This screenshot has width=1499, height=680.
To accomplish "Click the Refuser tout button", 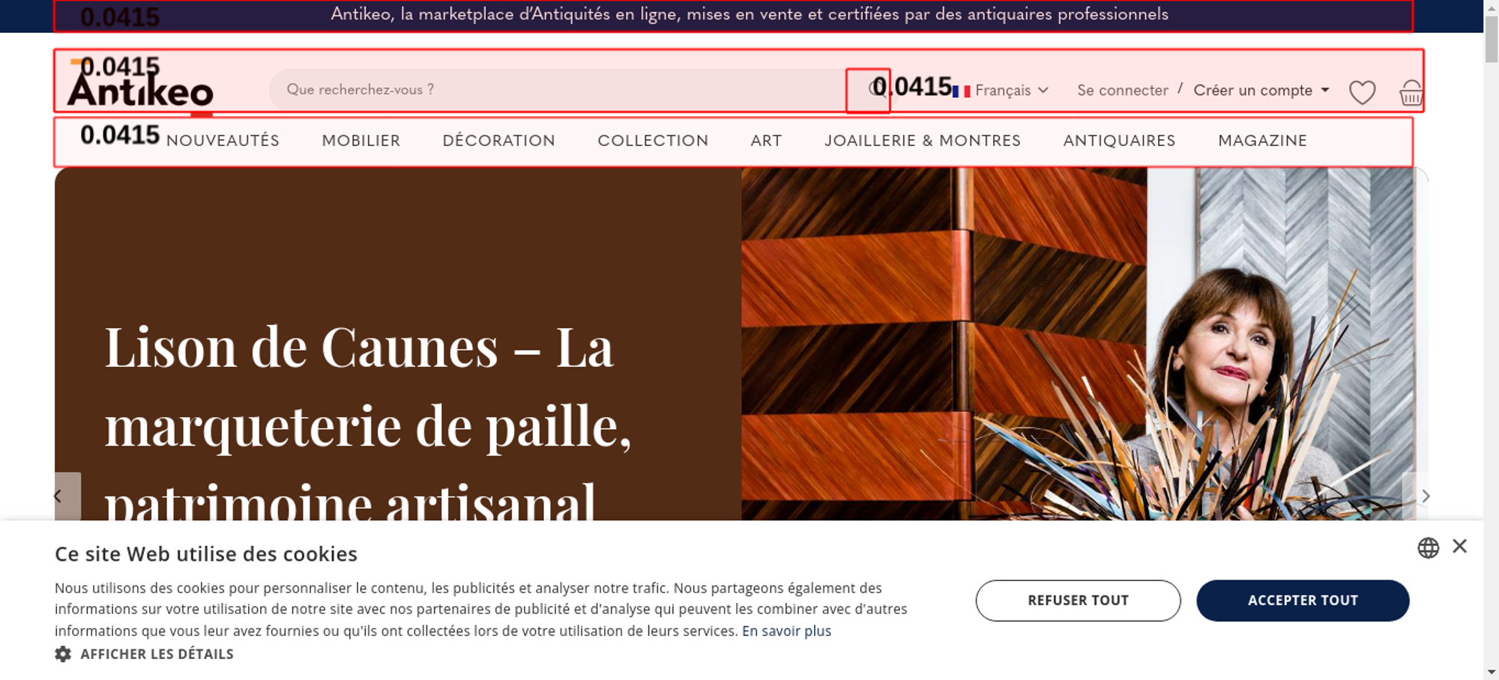I will [1078, 601].
